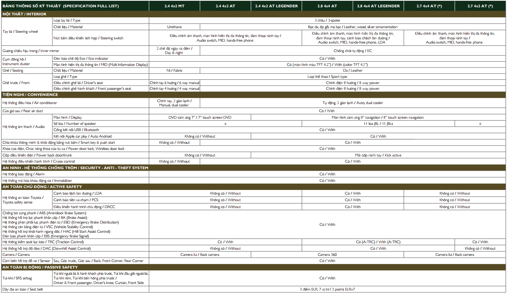Click the 2.8 4x4 AT column header

coord(327,6)
